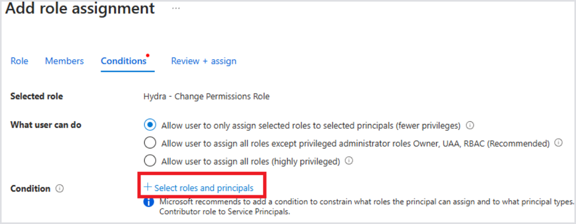
Task: Select the fewer privileges radio option
Action: point(151,126)
